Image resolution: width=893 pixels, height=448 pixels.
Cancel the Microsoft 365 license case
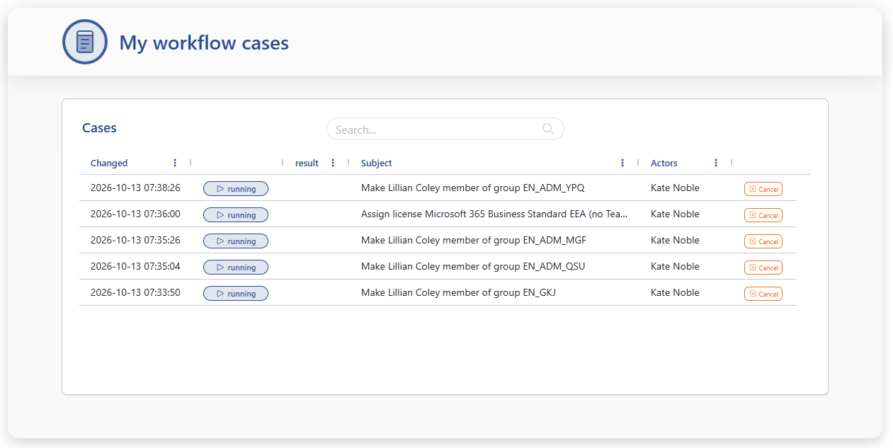763,215
